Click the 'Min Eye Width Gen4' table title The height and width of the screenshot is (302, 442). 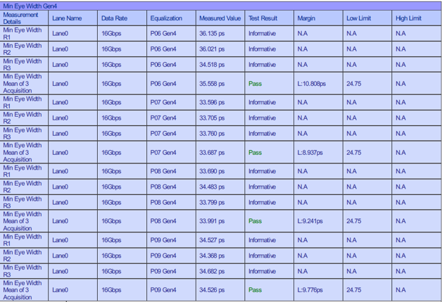[30, 6]
